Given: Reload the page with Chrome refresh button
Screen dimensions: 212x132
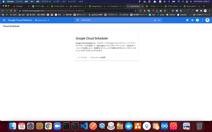Looking at the screenshot, I should pos(11,11).
